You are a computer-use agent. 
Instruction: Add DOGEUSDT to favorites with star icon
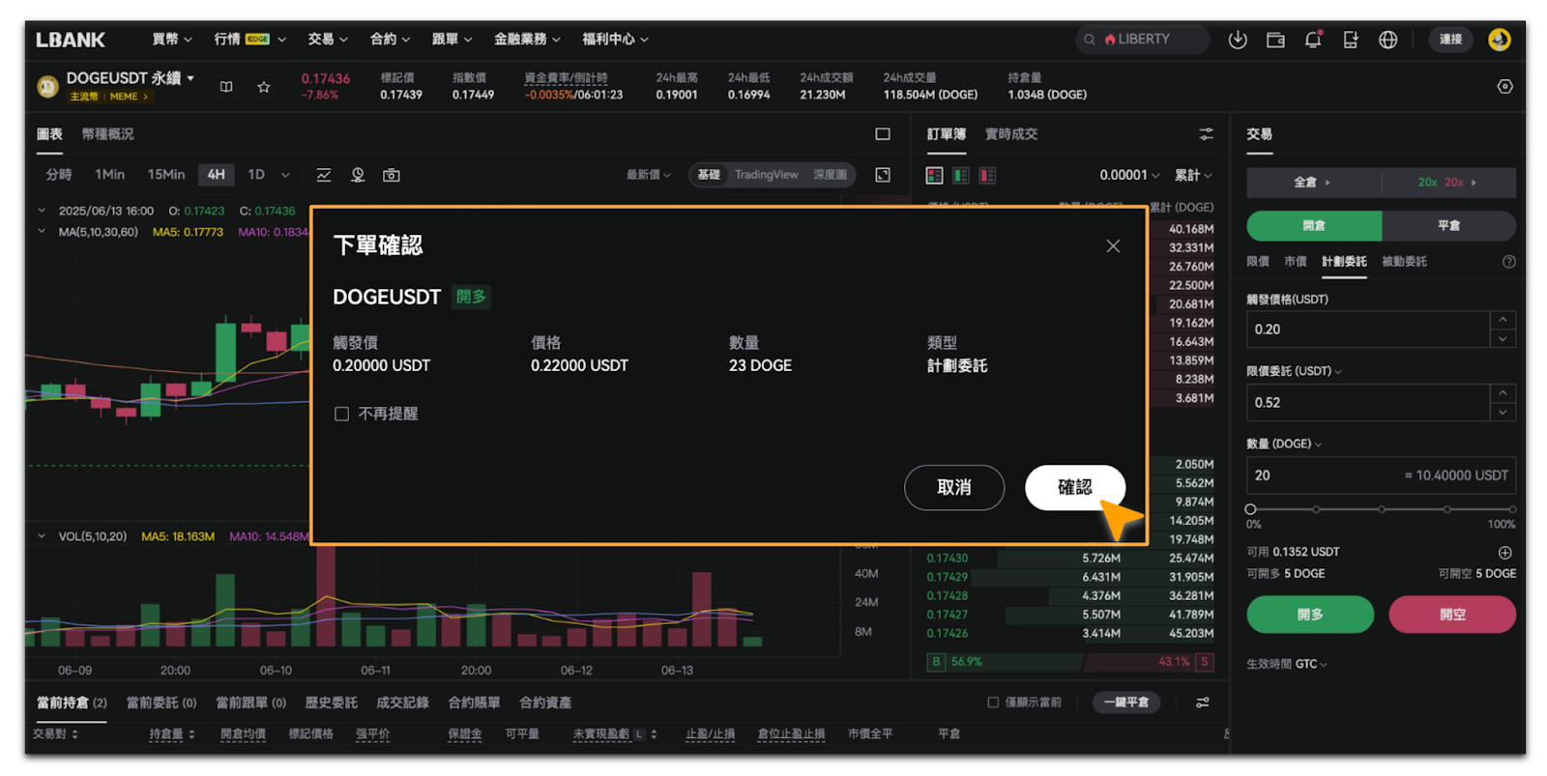click(x=263, y=87)
